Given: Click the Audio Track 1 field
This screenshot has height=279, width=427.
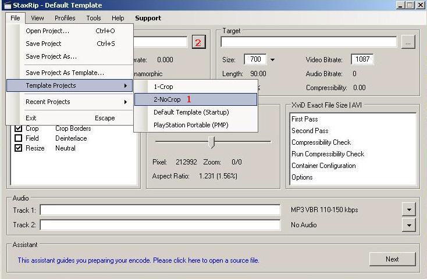Looking at the screenshot, I should click(160, 210).
